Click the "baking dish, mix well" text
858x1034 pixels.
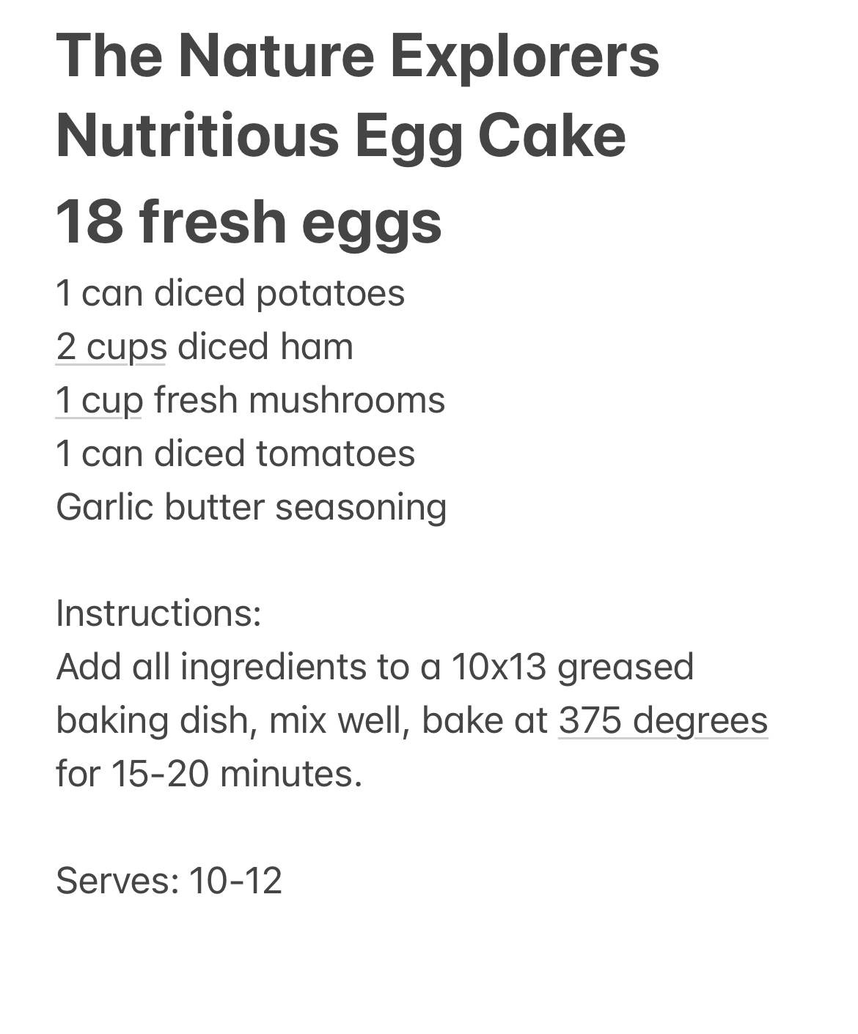pos(232,720)
